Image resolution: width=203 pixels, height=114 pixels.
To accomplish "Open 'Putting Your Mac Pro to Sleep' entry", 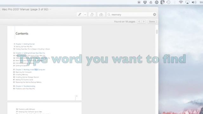I will click(33, 49).
